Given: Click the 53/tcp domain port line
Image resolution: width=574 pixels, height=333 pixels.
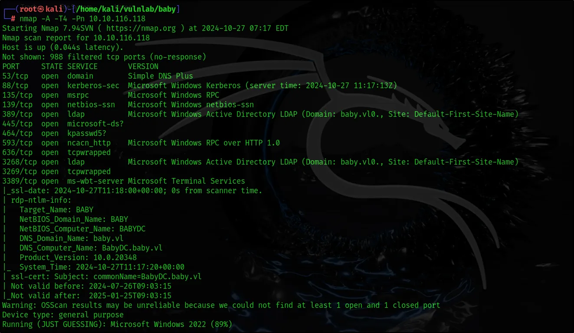Looking at the screenshot, I should coord(98,76).
